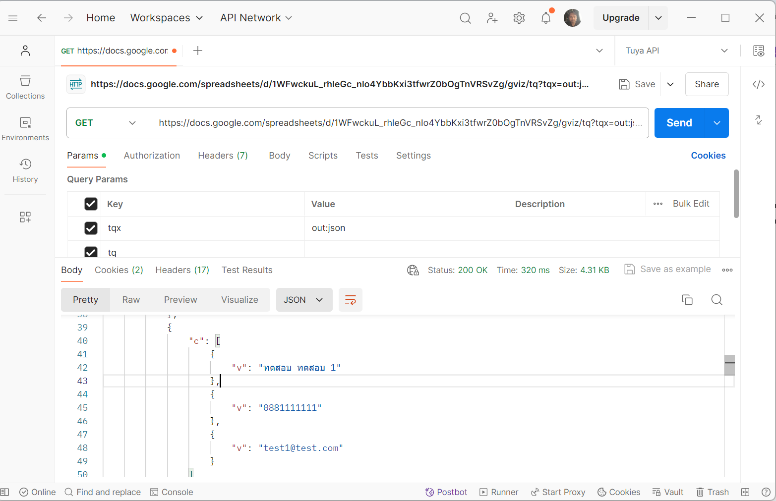Toggle response line wrap icon
Screen dimensions: 776x501
click(351, 300)
